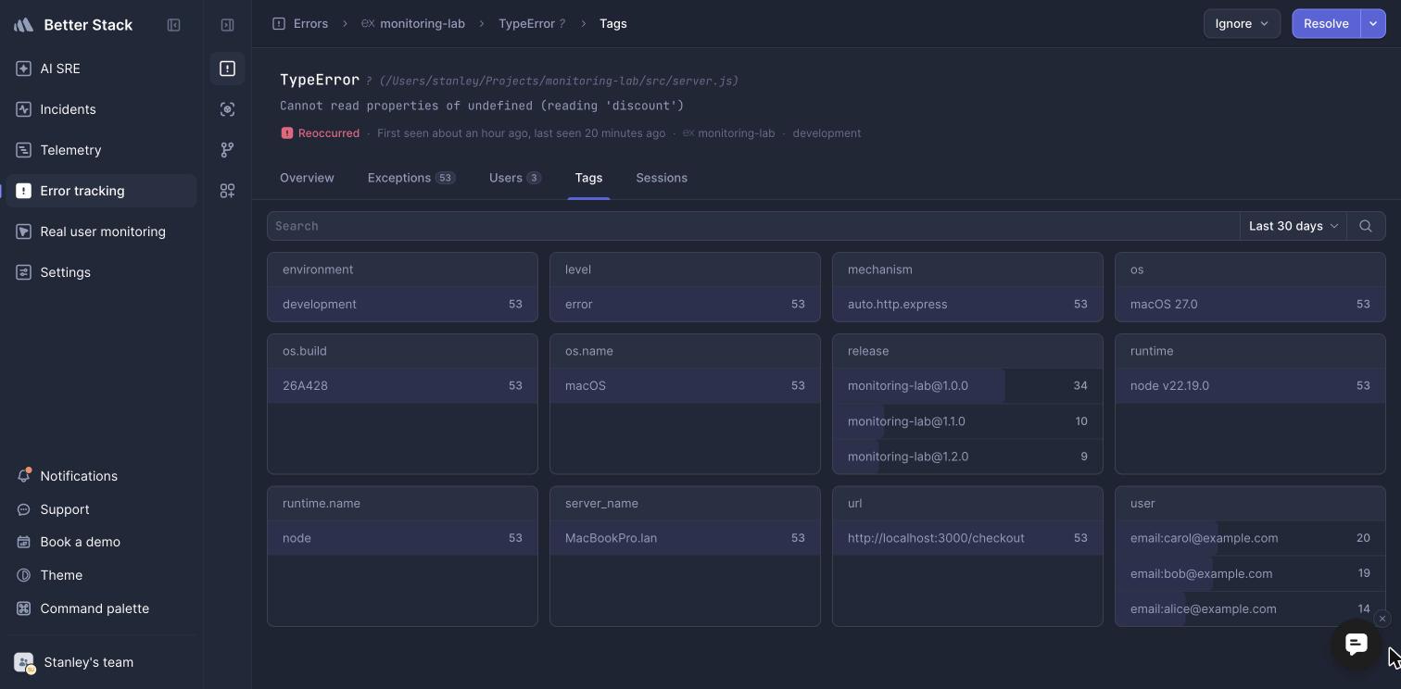
Task: Select the scan target icon in the icon rail
Action: [x=227, y=109]
